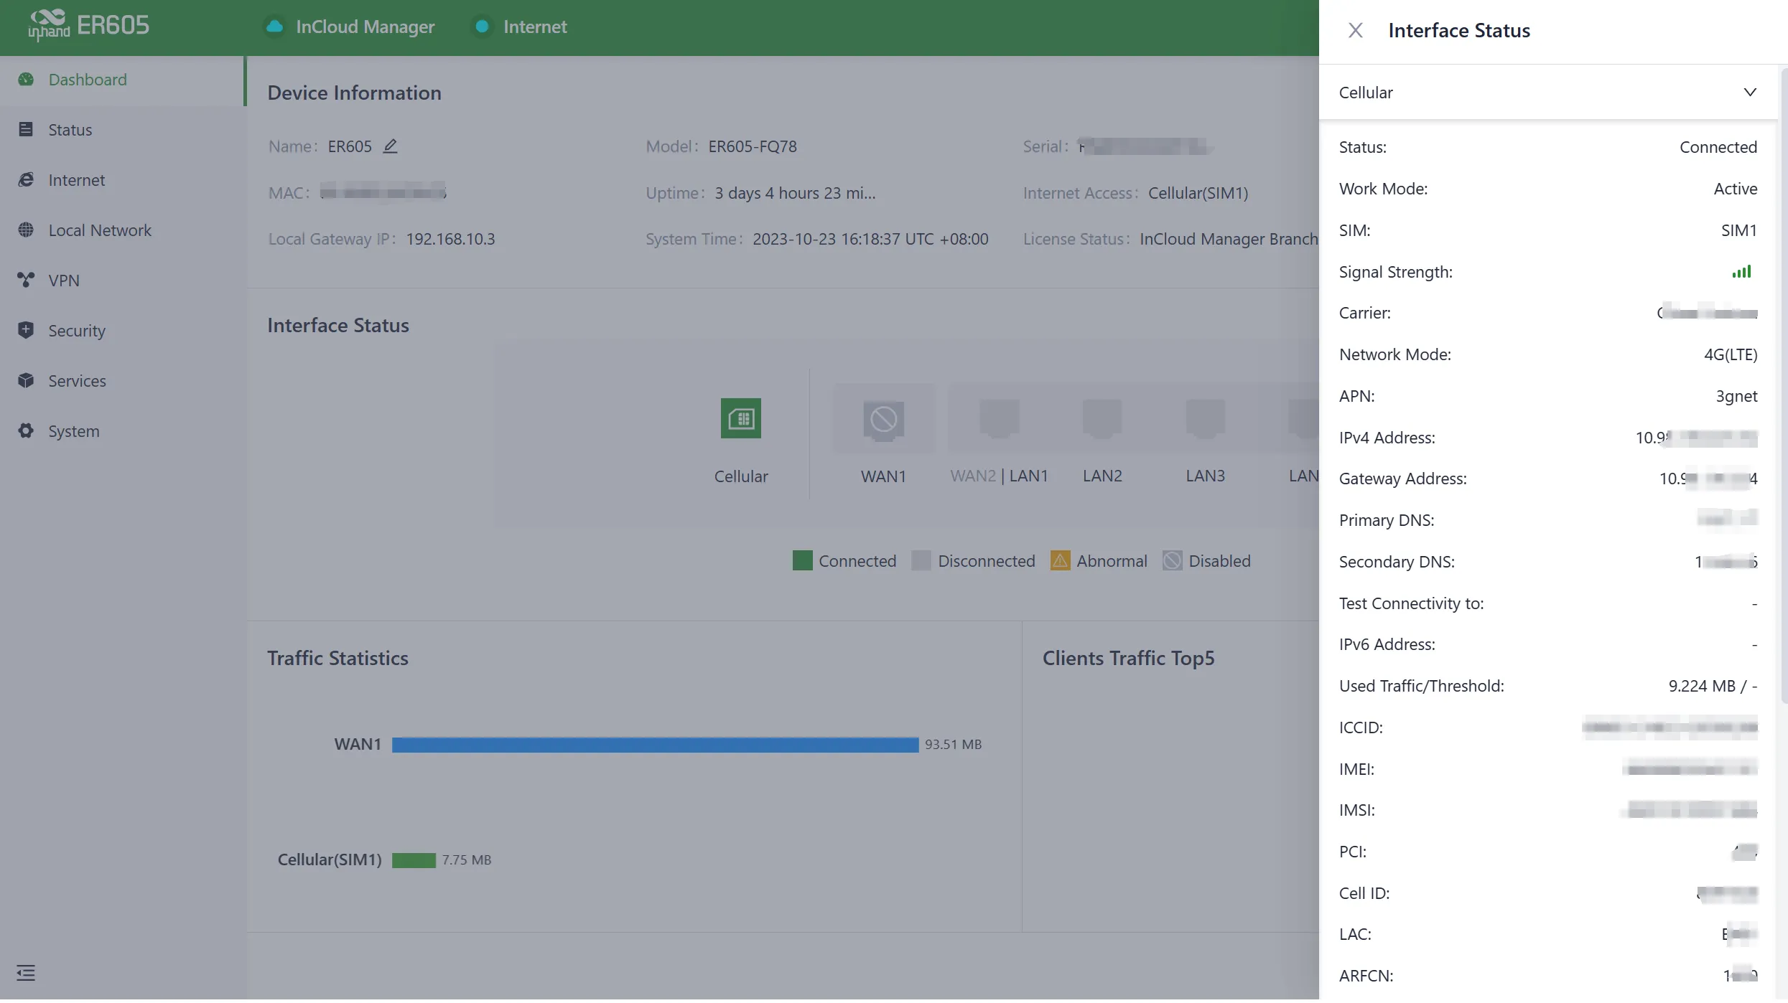Click the Disabled legend icon

1172,562
